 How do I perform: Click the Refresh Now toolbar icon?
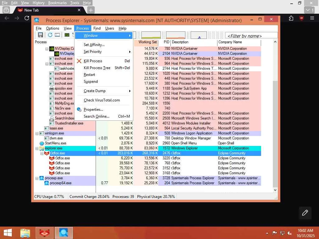click(50, 35)
